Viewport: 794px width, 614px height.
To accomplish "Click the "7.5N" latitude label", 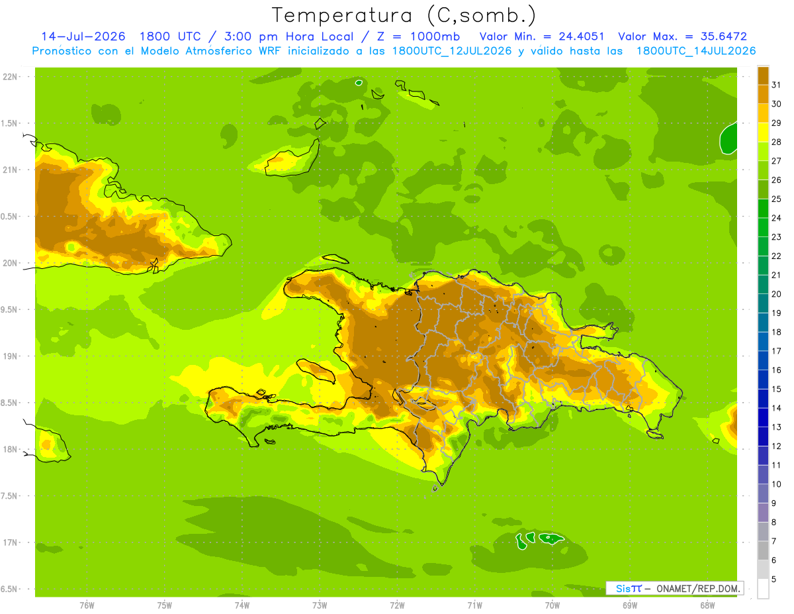I will pos(9,496).
